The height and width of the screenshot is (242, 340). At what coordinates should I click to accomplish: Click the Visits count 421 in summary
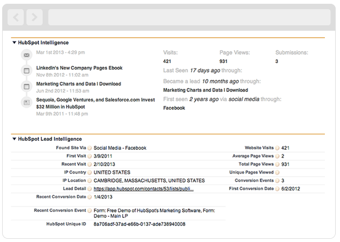pos(167,61)
